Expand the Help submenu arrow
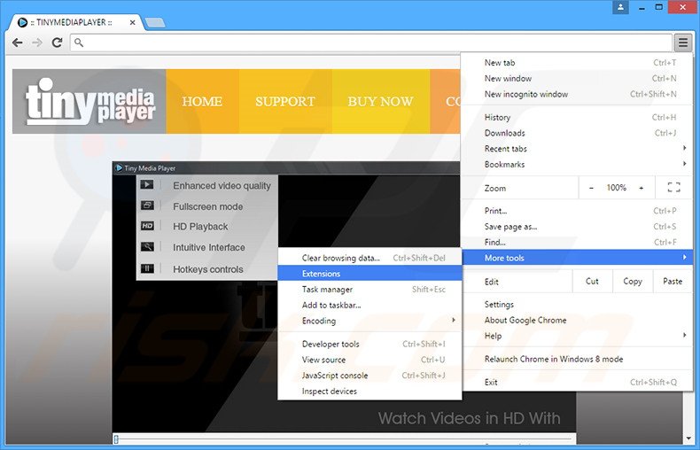Screen dimensions: 700x450 point(684,335)
